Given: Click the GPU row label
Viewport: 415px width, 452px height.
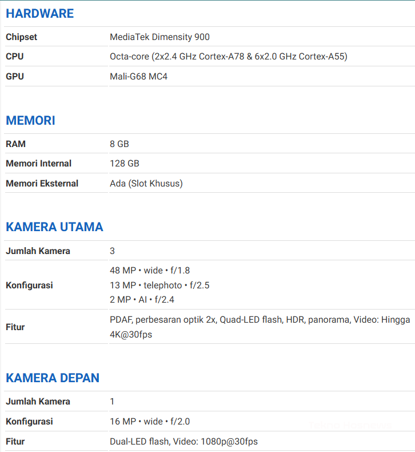Looking at the screenshot, I should tap(15, 76).
